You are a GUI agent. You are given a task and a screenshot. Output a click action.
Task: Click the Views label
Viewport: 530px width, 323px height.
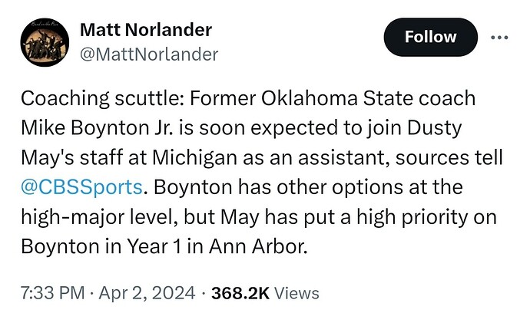[296, 293]
